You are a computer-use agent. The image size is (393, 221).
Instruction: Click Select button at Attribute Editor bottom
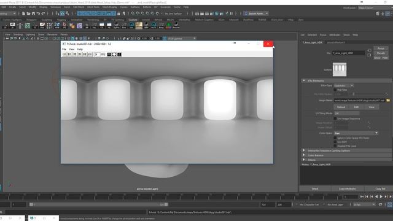click(x=315, y=188)
